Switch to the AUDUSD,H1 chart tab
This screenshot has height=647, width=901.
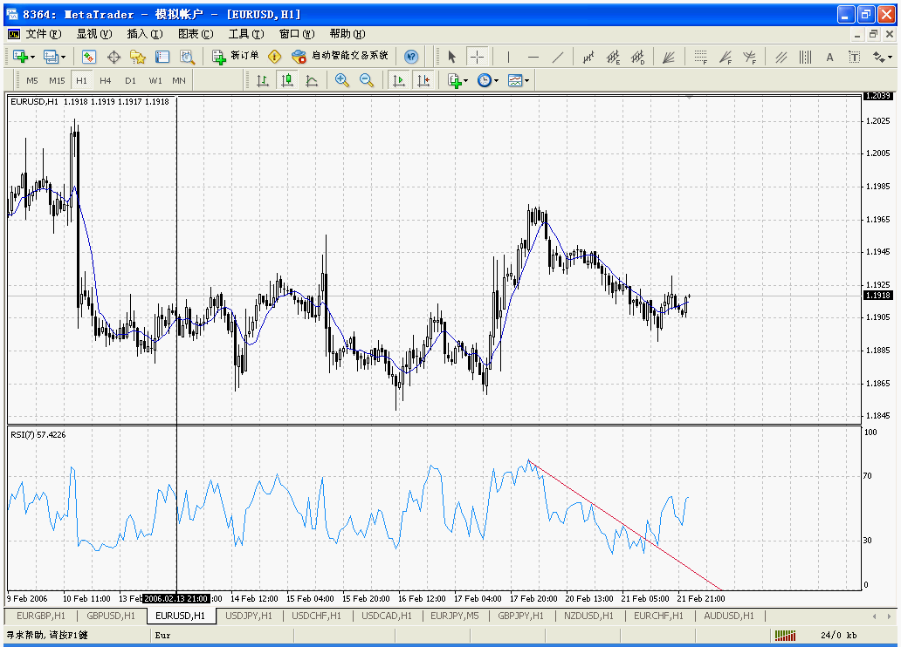(729, 616)
